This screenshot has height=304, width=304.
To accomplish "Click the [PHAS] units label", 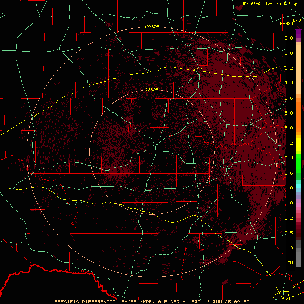I will 286,24.
